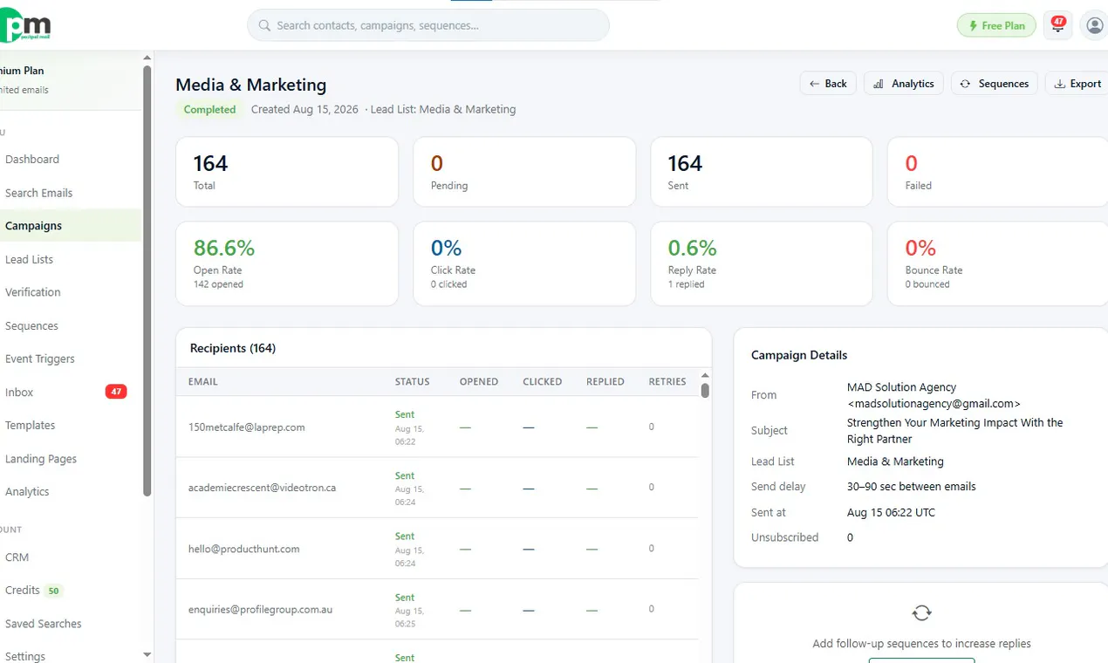The image size is (1108, 663).
Task: Click the 164 Total stat card
Action: coord(287,172)
